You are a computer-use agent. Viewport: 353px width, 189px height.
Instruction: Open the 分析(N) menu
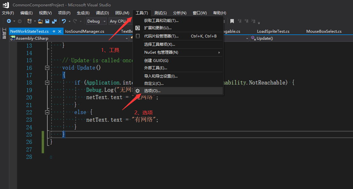180,13
